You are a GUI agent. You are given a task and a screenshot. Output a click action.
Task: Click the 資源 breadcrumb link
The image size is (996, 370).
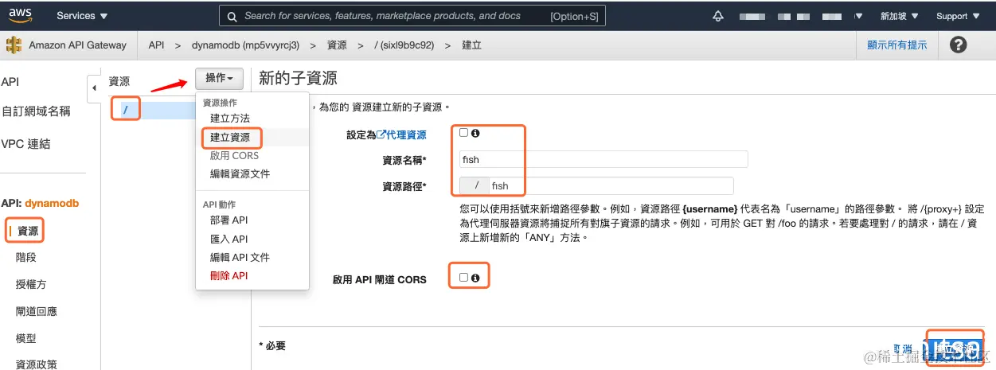coord(337,45)
